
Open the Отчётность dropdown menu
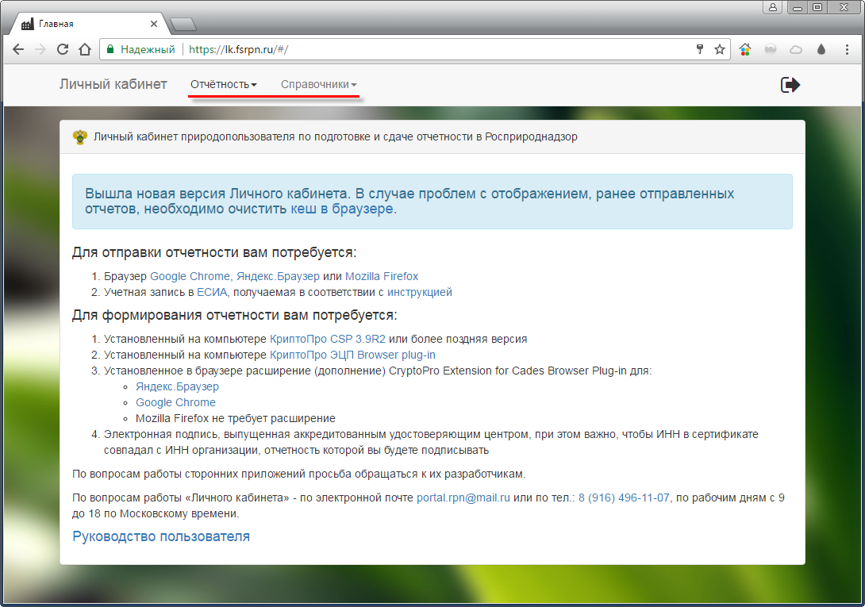tap(224, 84)
